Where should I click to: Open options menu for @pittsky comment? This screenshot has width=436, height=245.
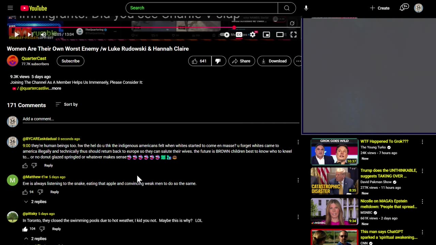coord(298,217)
